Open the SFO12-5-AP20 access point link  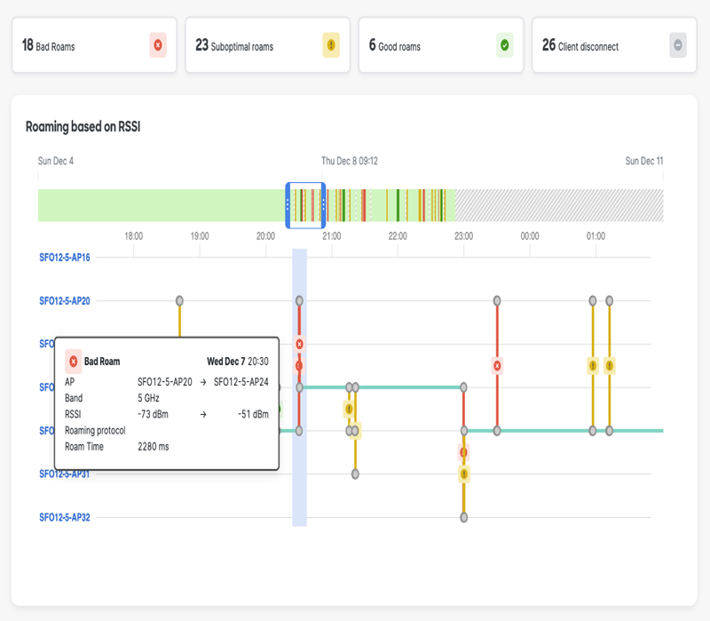click(65, 301)
